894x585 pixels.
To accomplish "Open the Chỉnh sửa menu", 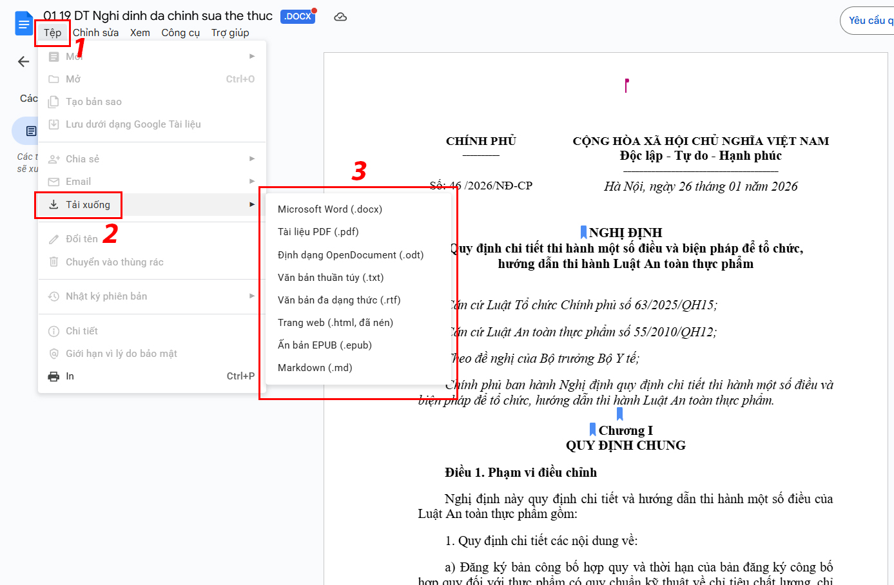I will pos(95,33).
